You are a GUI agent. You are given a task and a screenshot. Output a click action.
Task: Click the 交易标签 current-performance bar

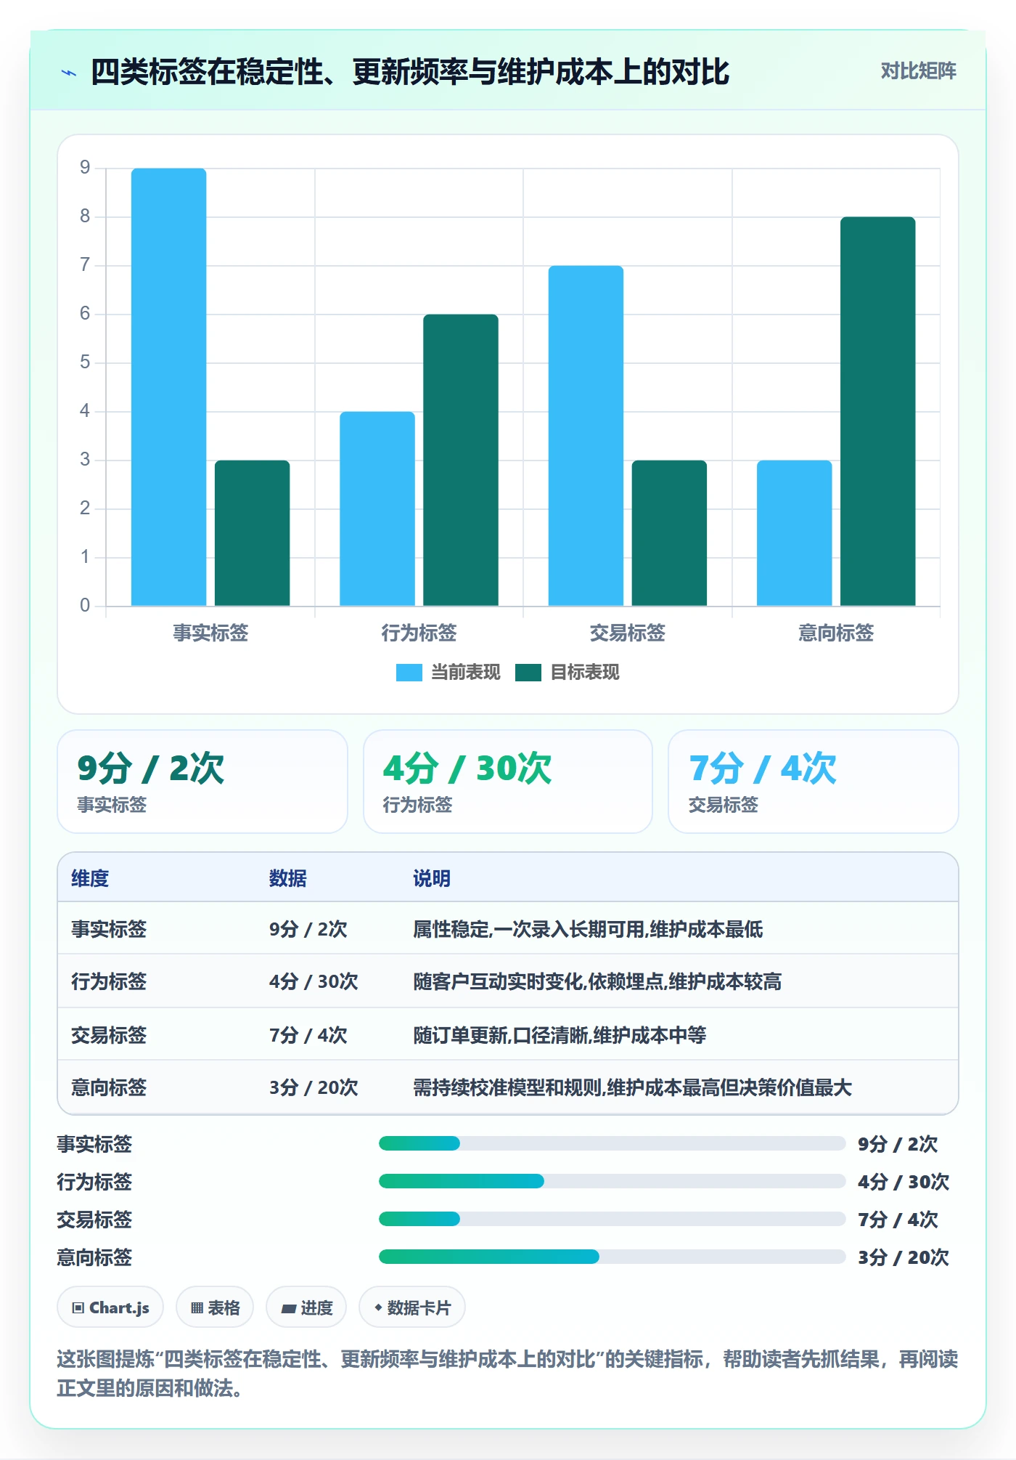(586, 436)
